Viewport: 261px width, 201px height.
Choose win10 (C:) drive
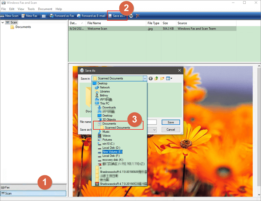coord(106,143)
